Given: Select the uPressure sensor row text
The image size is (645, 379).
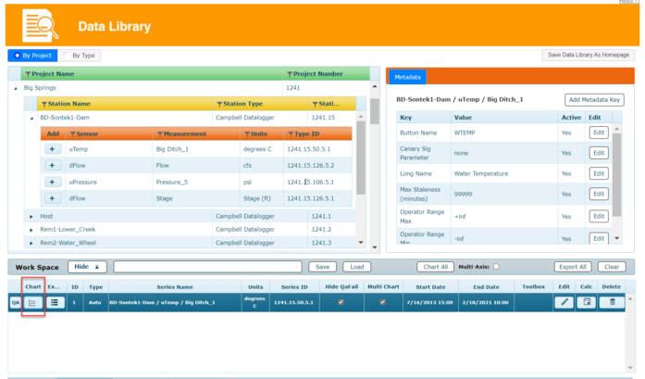Looking at the screenshot, I should 83,182.
